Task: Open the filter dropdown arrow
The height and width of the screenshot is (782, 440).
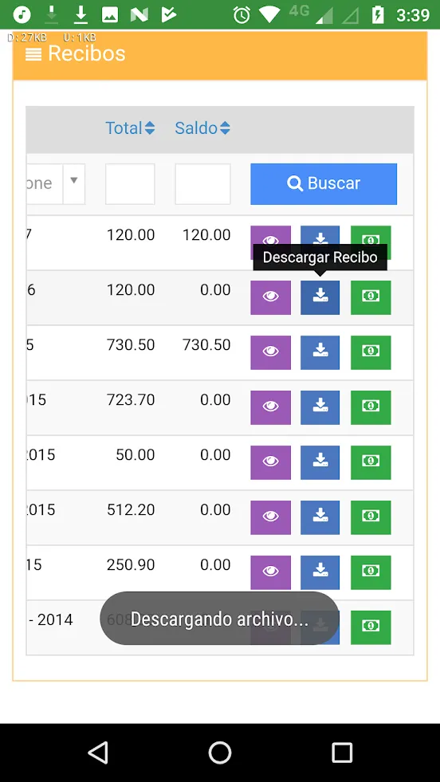Action: 74,181
